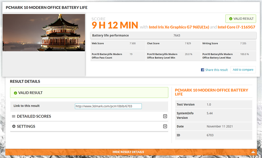This screenshot has height=158, width=262.
Task: Click the Battery Level Min value 20.0 %
Action: point(188,54)
